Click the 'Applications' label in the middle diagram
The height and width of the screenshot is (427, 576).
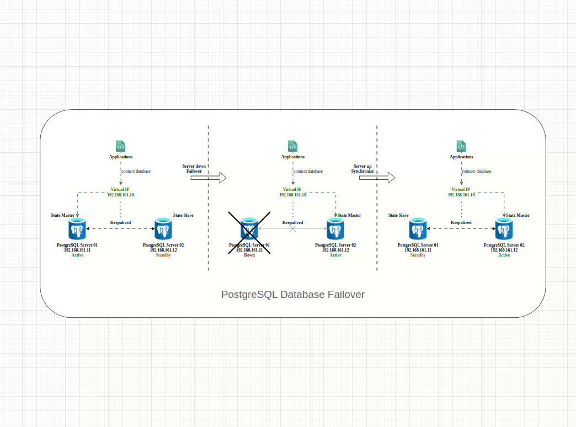tap(293, 157)
